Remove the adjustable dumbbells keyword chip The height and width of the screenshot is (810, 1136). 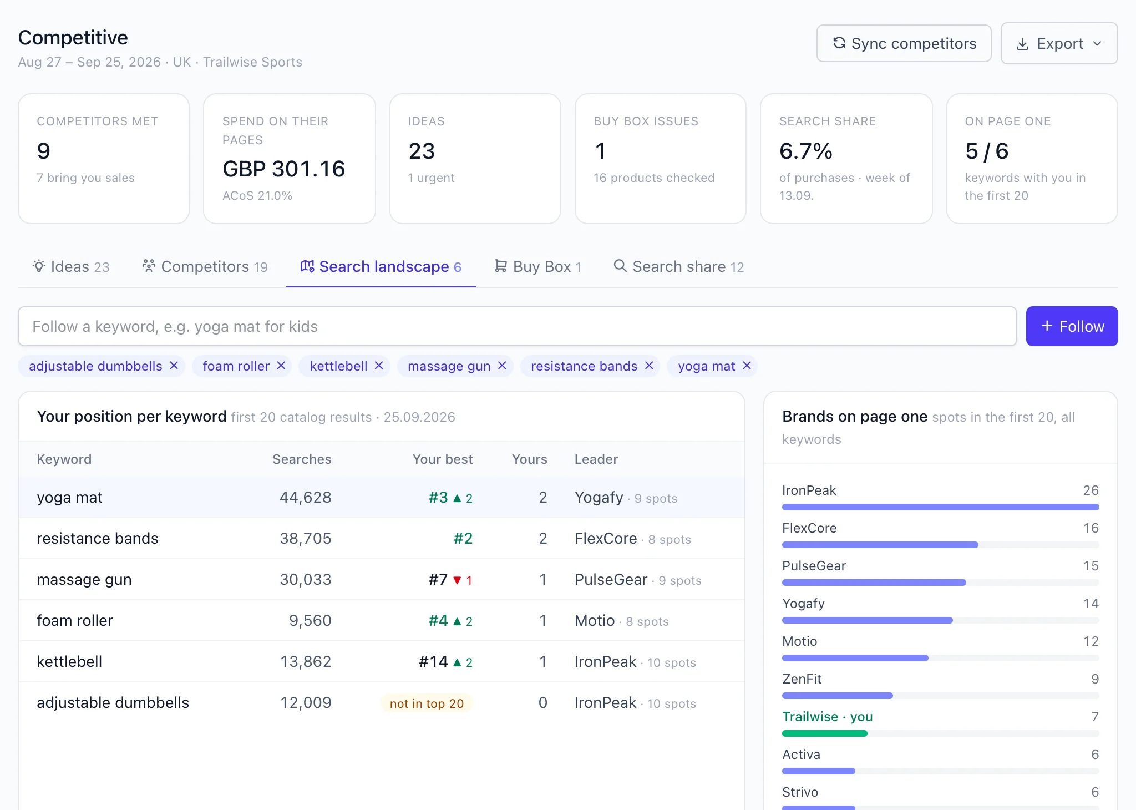[x=174, y=366]
